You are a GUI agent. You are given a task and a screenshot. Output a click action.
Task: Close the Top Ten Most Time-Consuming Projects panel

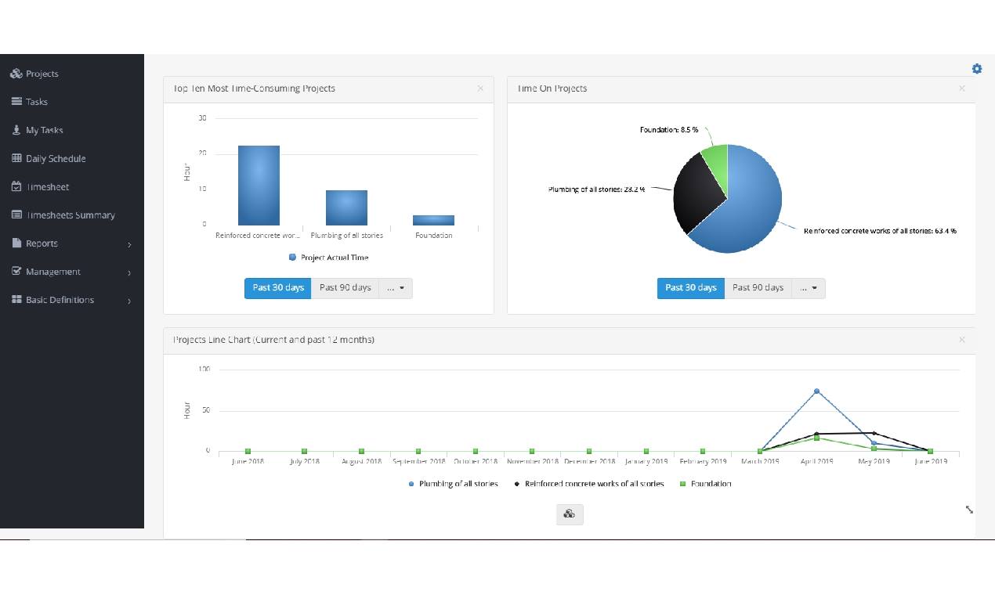480,88
